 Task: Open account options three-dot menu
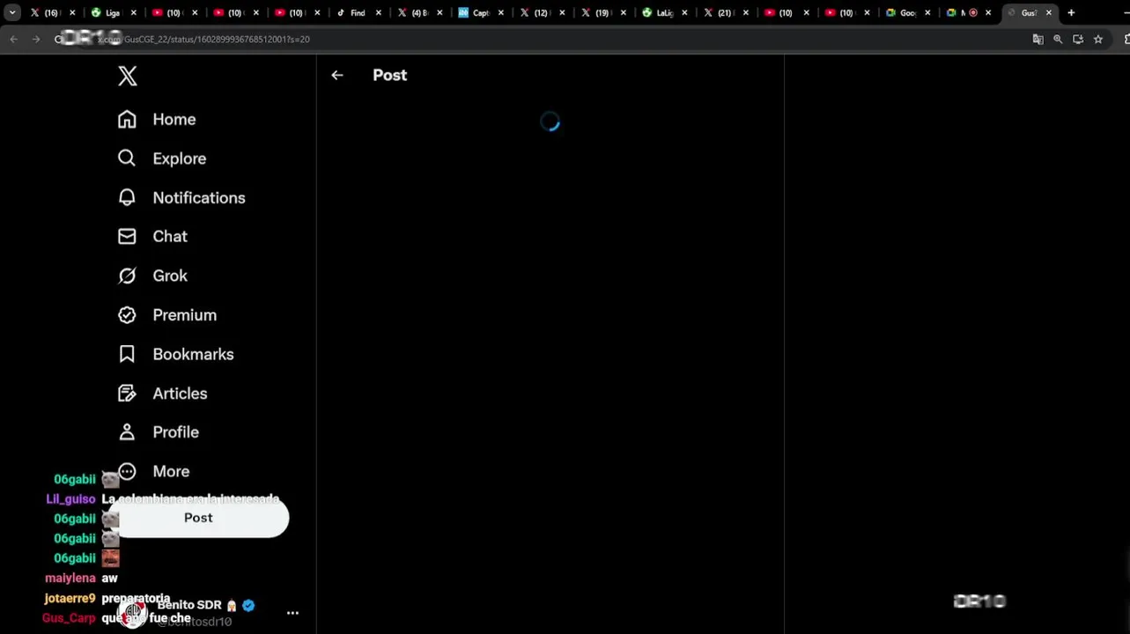[292, 613]
